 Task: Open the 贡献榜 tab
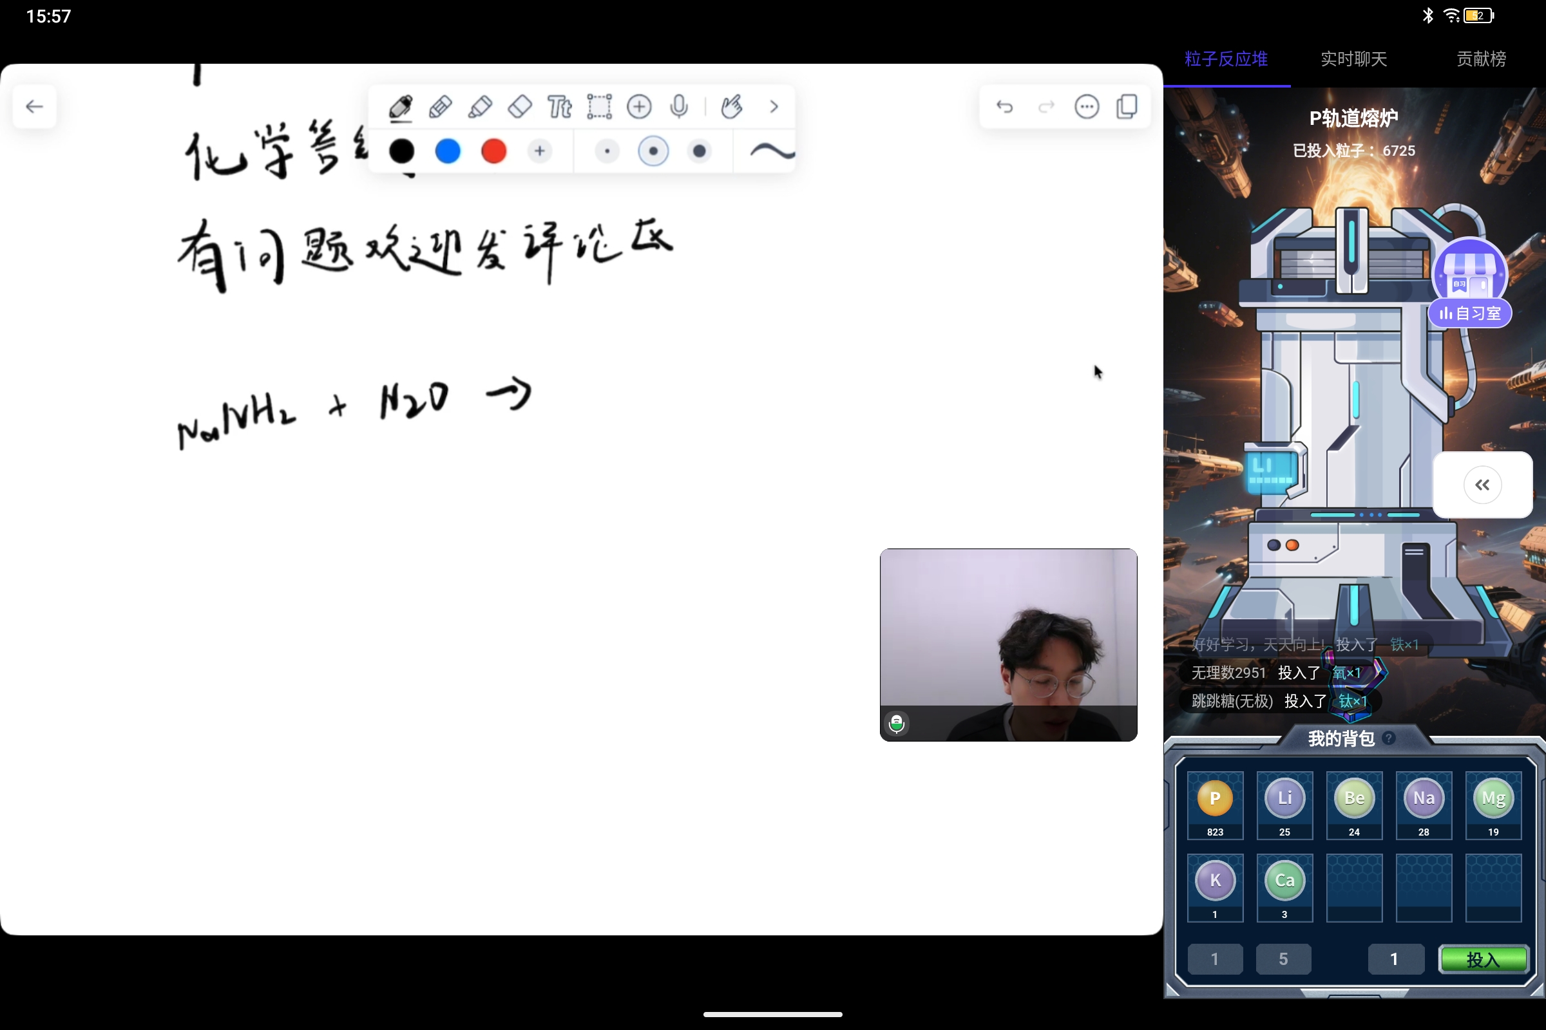[x=1480, y=59]
